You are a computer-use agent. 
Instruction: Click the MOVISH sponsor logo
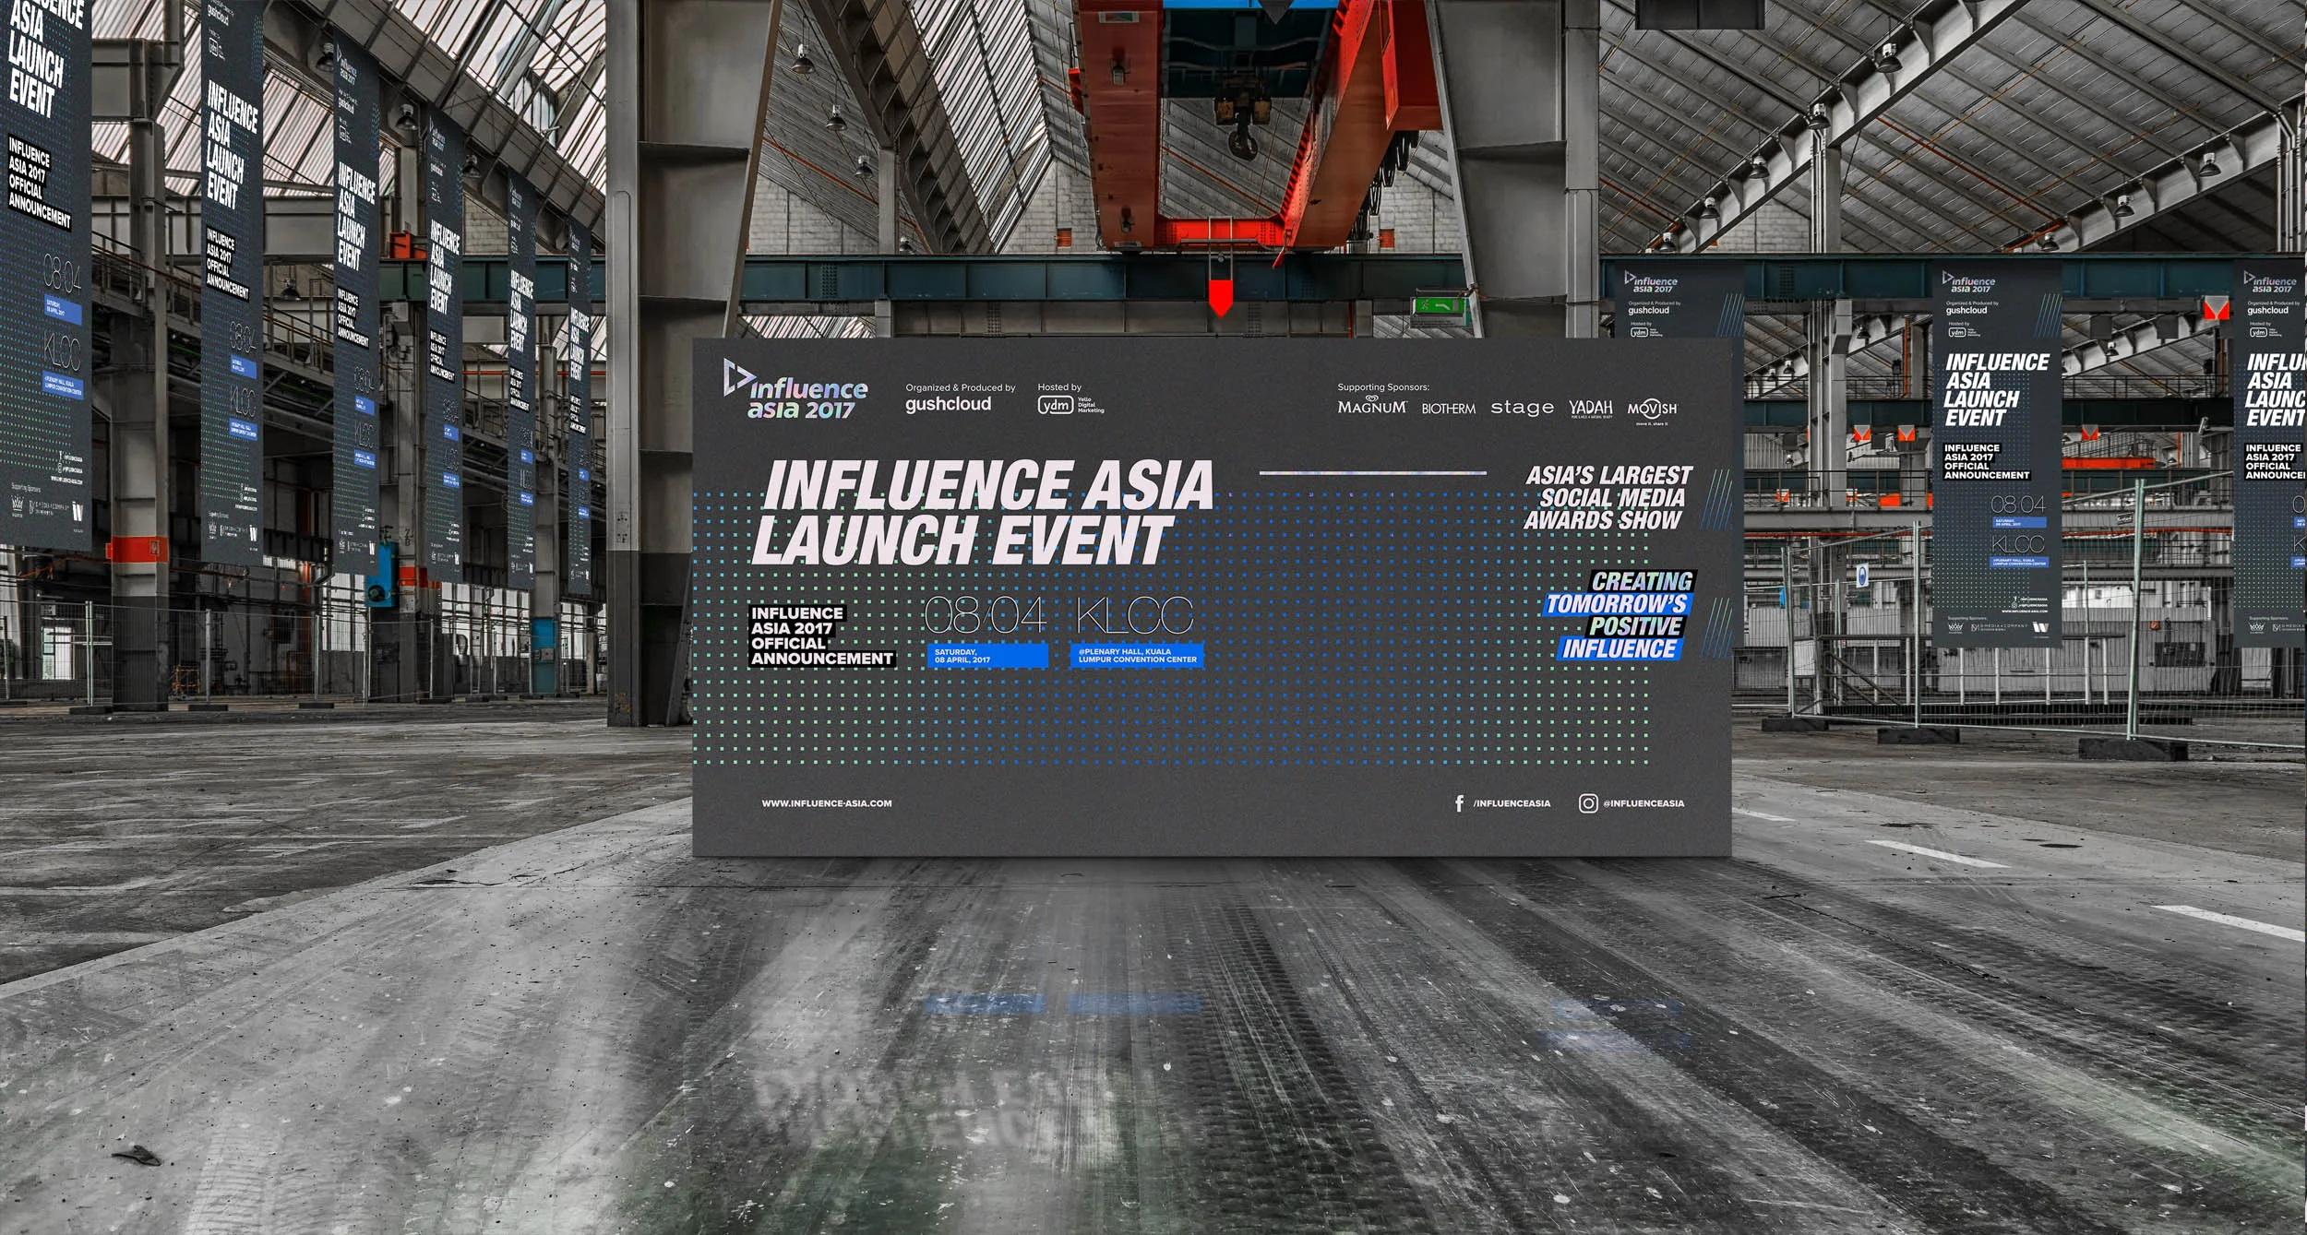1652,410
